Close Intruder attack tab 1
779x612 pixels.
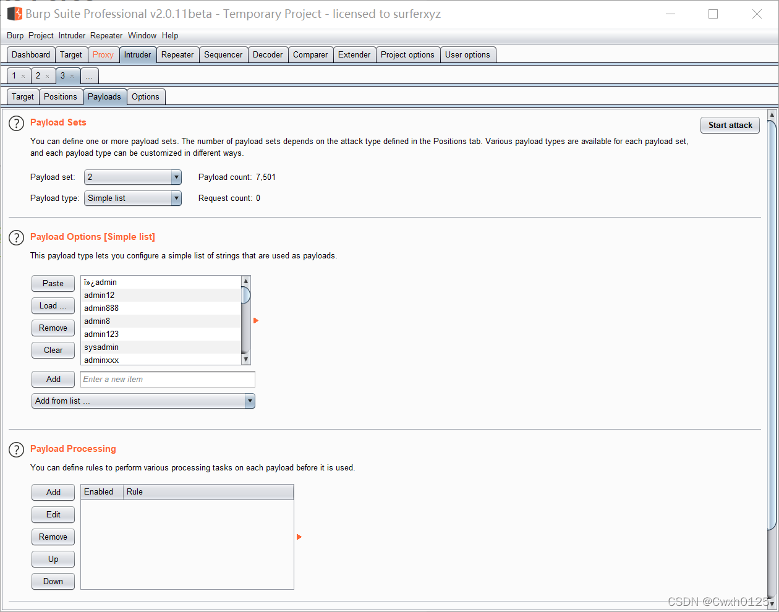click(23, 77)
